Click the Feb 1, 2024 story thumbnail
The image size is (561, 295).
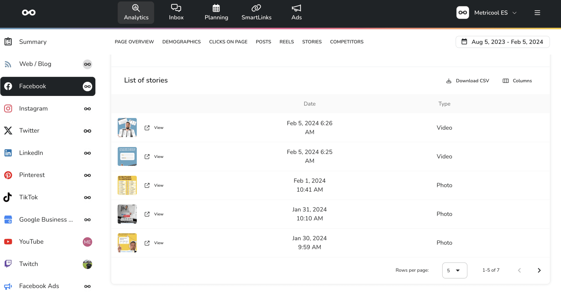[127, 185]
